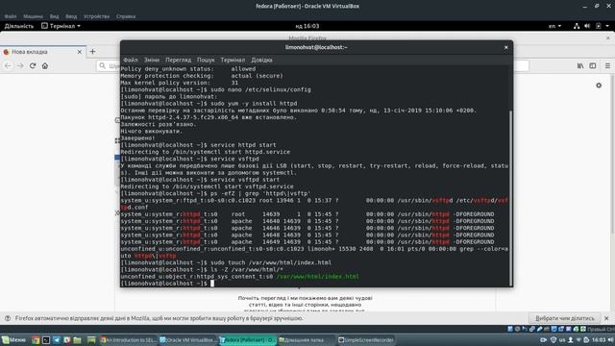Open VirtualBox Ввод menu
This screenshot has height=346, width=615.
coord(71,16)
